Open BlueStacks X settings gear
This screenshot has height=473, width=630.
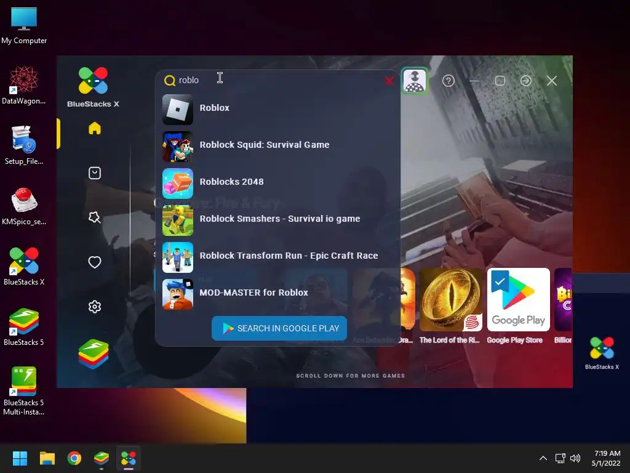(94, 307)
